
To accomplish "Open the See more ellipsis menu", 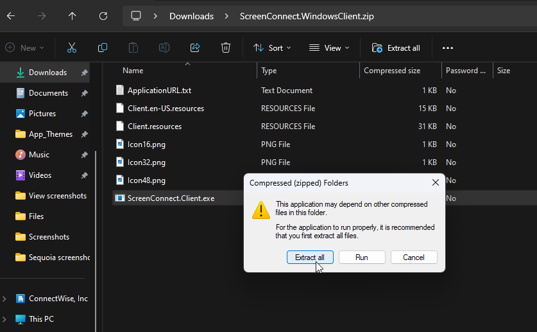I will tap(448, 48).
